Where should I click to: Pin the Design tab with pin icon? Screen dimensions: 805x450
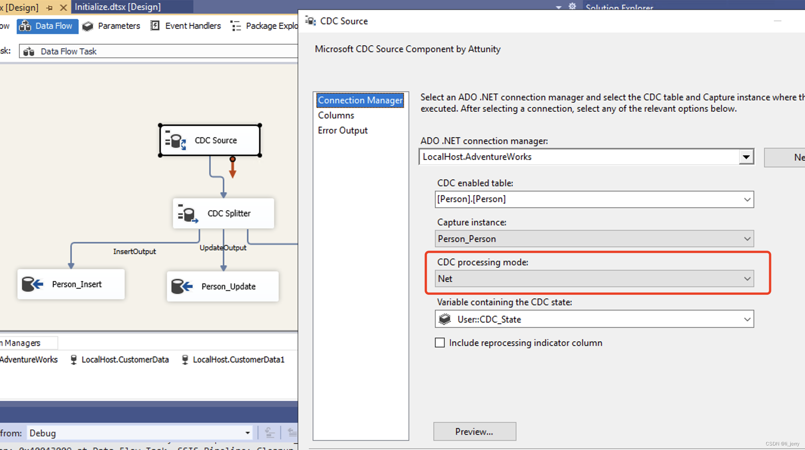coord(49,7)
